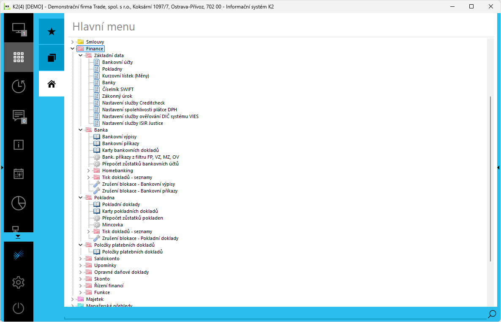The height and width of the screenshot is (322, 501).
Task: Click the power icon in sidebar
Action: pyautogui.click(x=19, y=308)
